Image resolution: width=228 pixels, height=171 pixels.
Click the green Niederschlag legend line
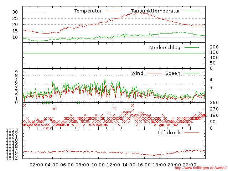192,47
